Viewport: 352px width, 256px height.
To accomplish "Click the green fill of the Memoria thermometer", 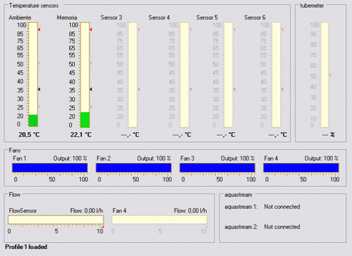I will coord(85,120).
